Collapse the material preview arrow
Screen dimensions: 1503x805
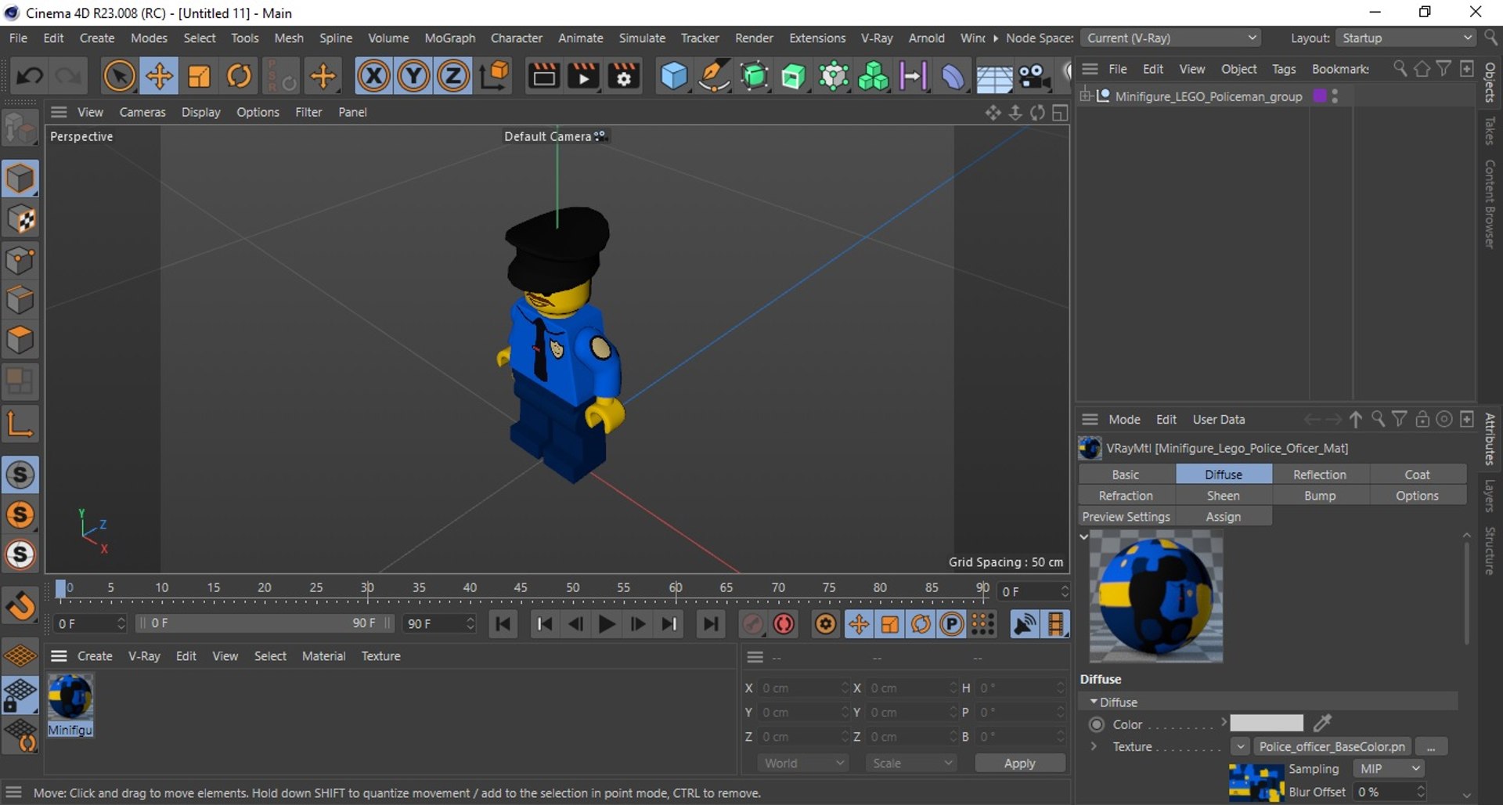pos(1084,537)
